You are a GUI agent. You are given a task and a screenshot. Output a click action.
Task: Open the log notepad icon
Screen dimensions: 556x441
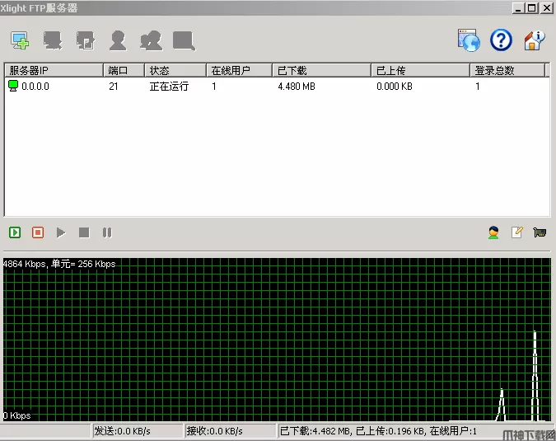tap(516, 232)
